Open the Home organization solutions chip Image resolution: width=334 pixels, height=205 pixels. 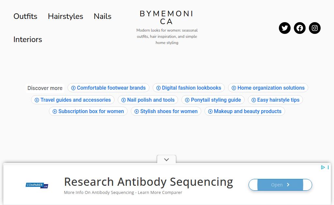[x=271, y=88]
